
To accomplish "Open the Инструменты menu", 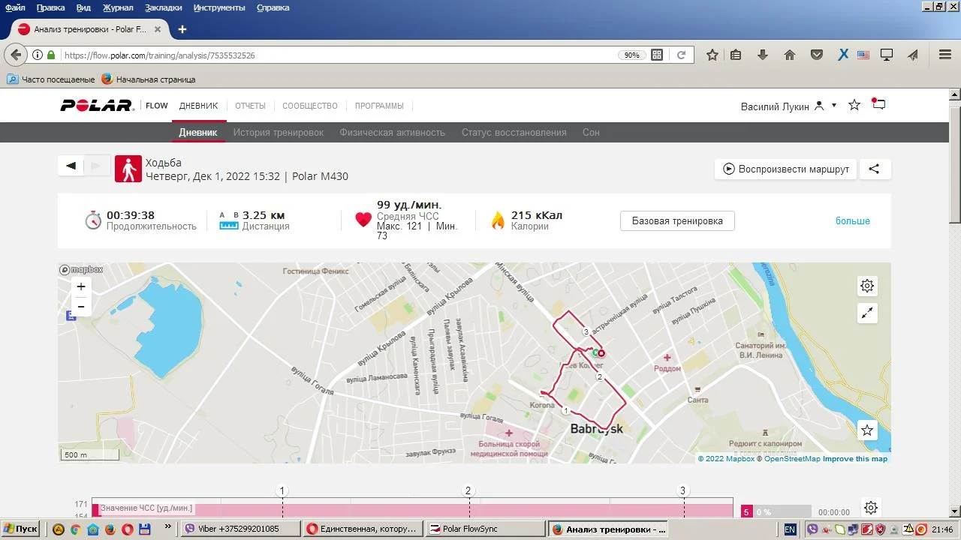I will pos(219,7).
